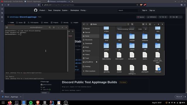Launch Firefox from the taskbar

click(x=10, y=102)
